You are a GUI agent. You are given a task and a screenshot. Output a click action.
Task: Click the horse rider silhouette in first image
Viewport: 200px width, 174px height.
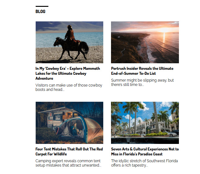[x=71, y=42]
